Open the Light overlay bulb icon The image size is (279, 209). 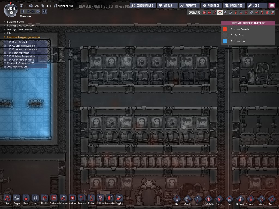225,13
